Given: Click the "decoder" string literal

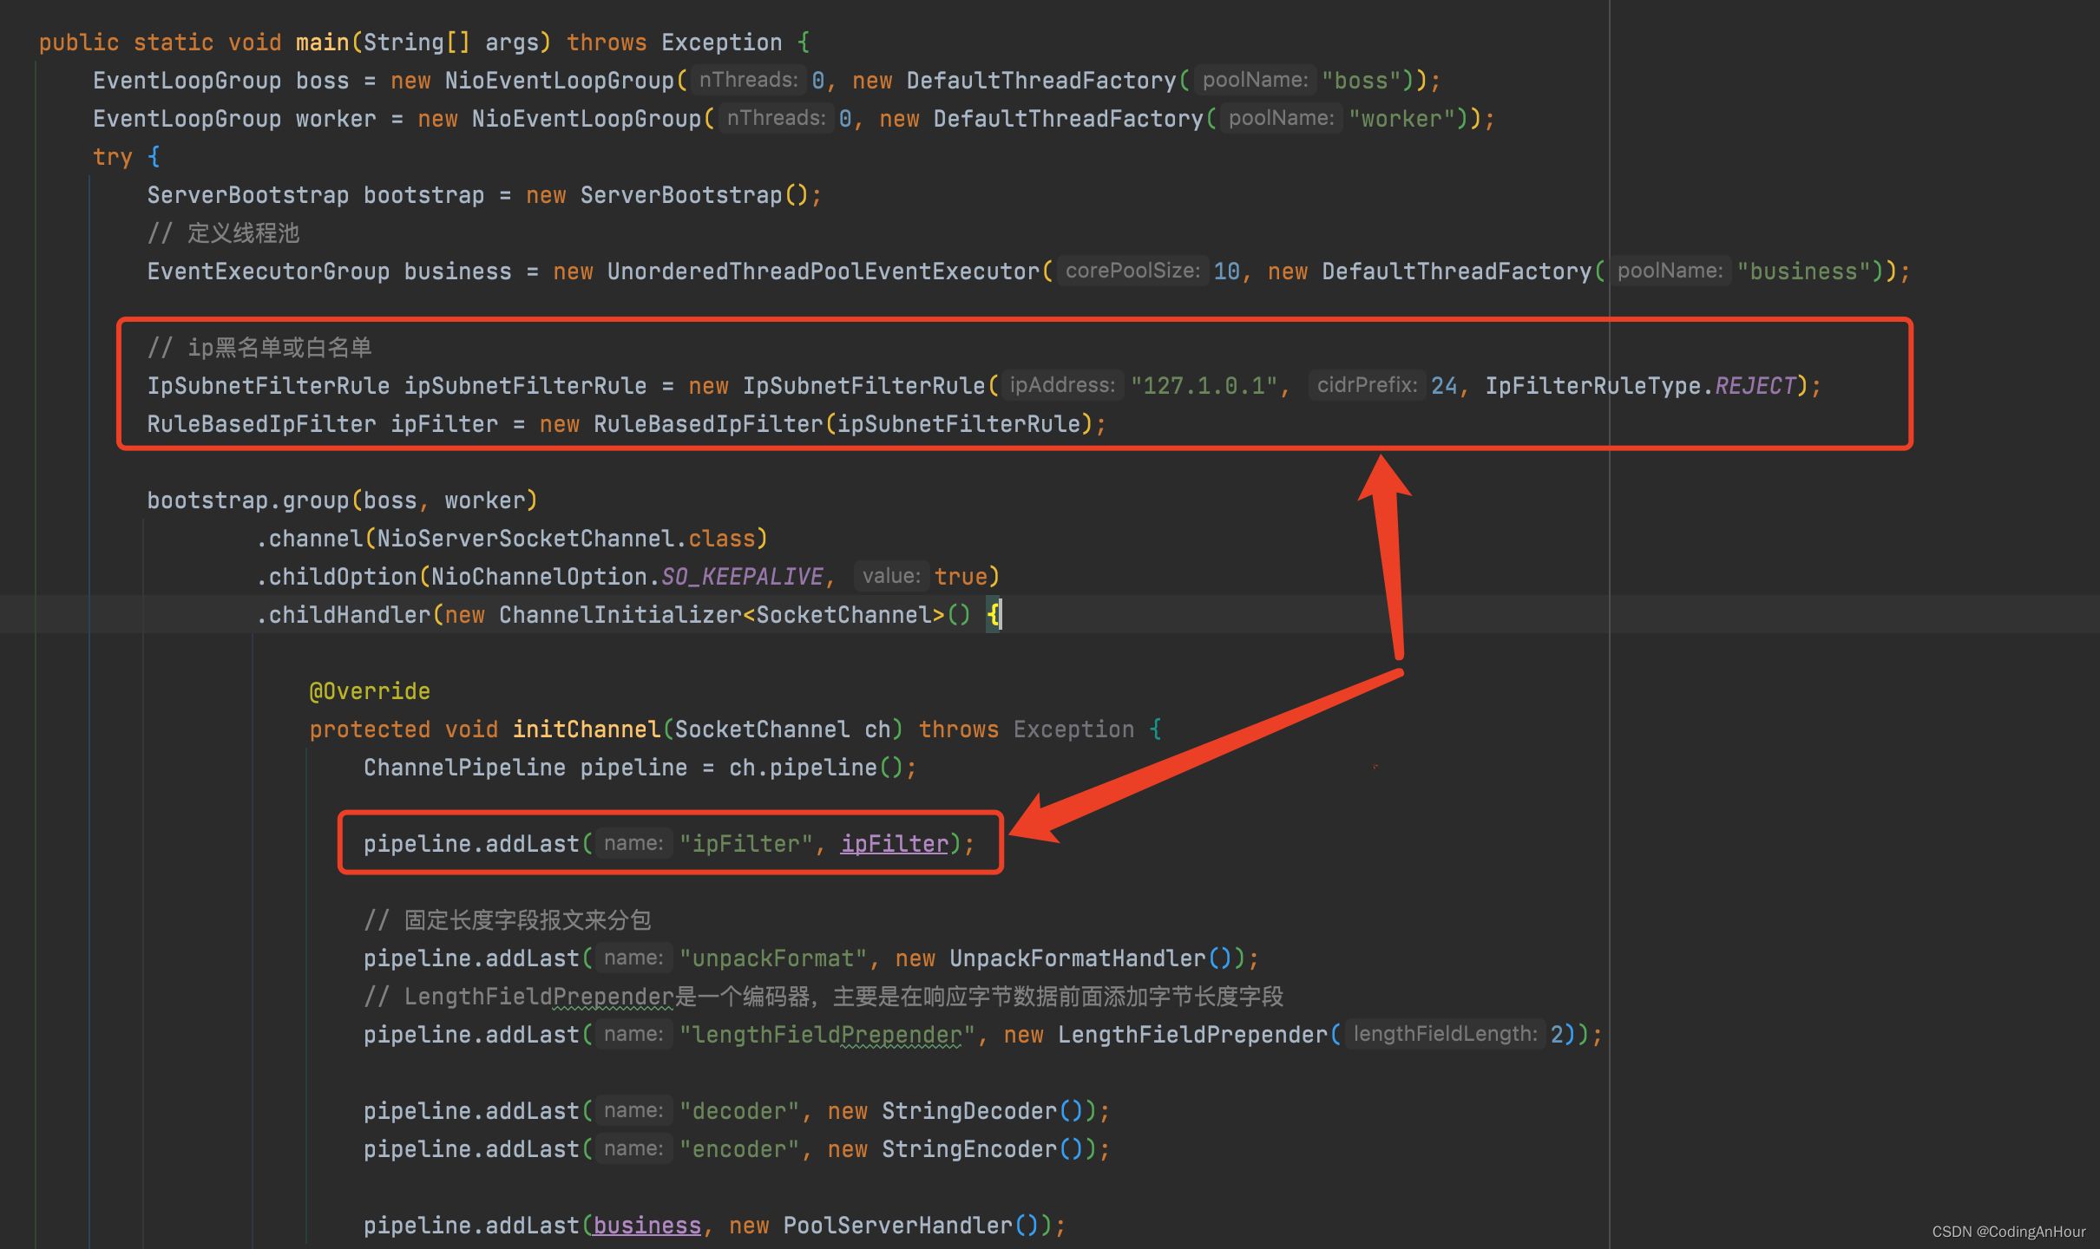Looking at the screenshot, I should click(739, 1111).
